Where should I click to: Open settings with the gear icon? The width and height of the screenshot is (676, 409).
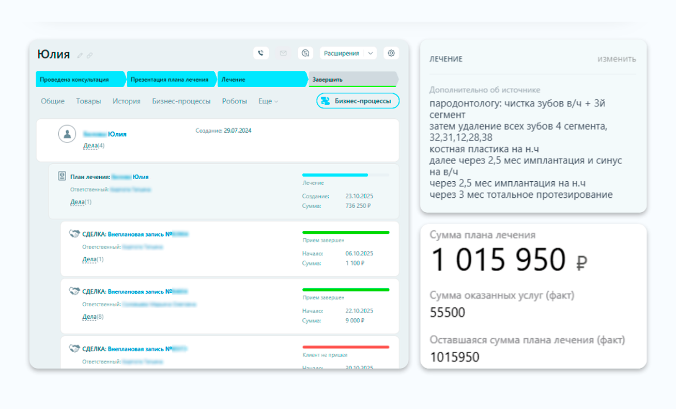(x=391, y=53)
